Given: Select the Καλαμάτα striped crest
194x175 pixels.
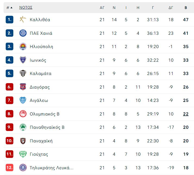Looking at the screenshot, I should [x=23, y=73].
